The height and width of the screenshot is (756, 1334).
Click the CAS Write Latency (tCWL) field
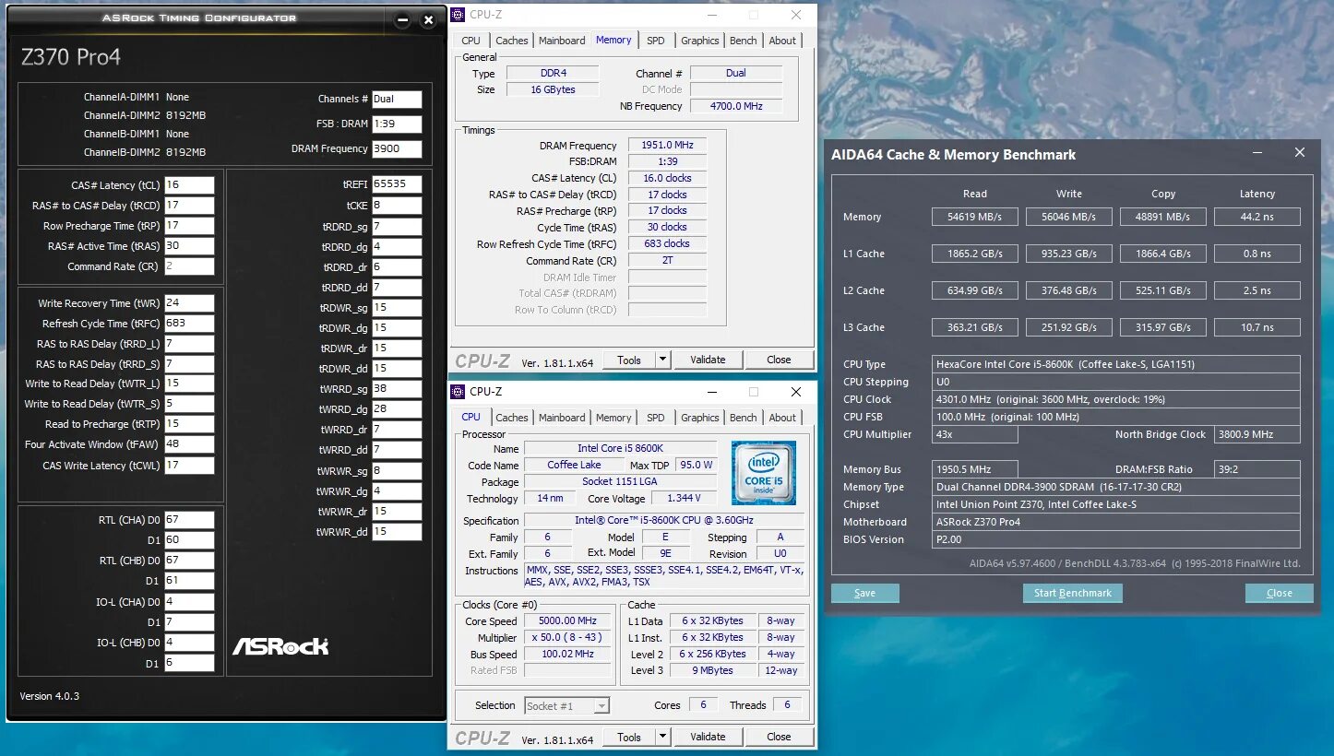[189, 466]
